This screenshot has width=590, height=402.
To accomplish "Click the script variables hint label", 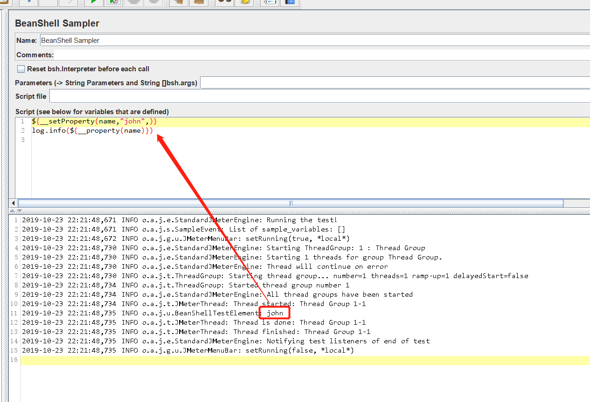I will coord(92,112).
